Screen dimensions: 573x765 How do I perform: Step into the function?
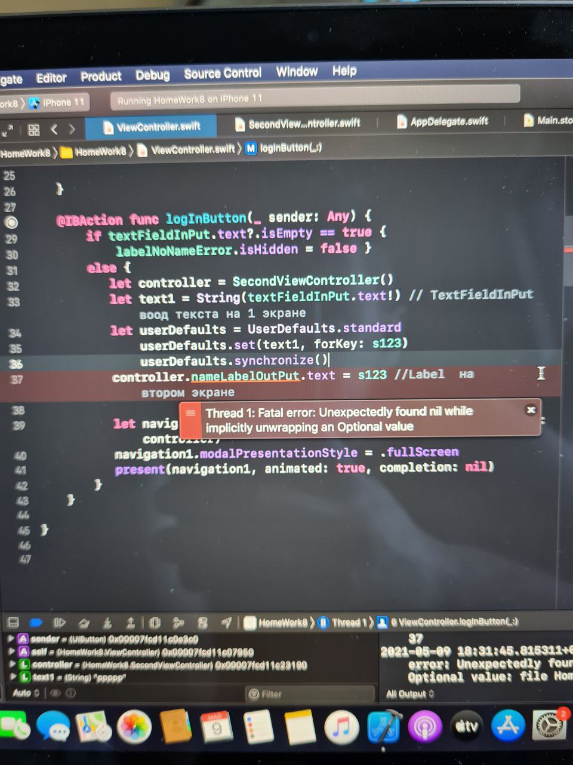[x=107, y=623]
